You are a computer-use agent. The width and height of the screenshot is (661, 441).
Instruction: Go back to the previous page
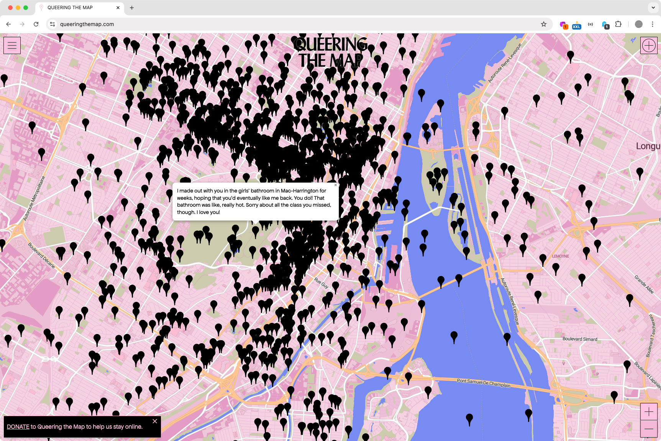pos(8,24)
